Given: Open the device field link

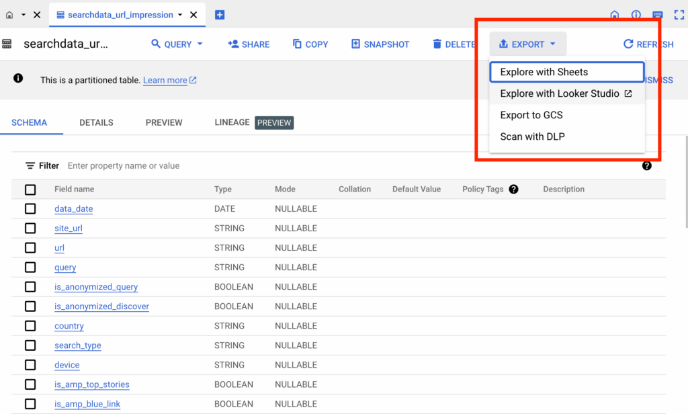Looking at the screenshot, I should coord(67,365).
